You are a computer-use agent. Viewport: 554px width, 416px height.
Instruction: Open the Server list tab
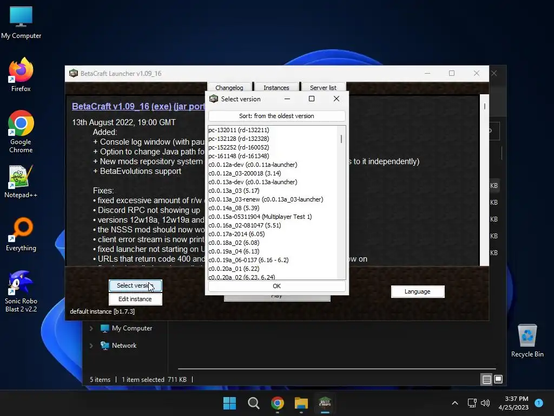tap(324, 87)
